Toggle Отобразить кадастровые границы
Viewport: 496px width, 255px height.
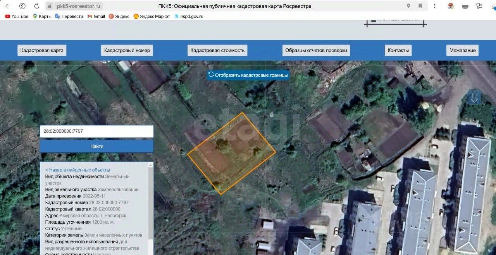248,75
